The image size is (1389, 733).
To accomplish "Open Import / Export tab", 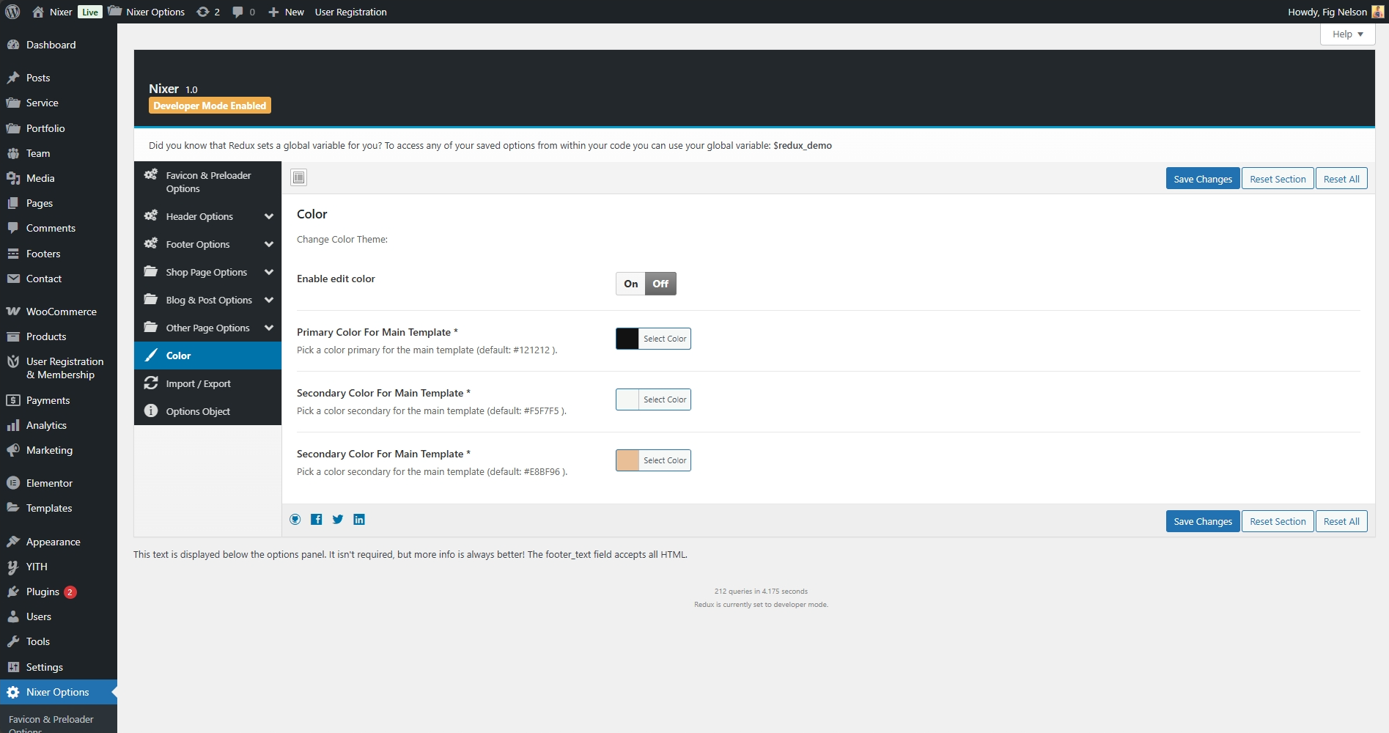I will pos(198,383).
